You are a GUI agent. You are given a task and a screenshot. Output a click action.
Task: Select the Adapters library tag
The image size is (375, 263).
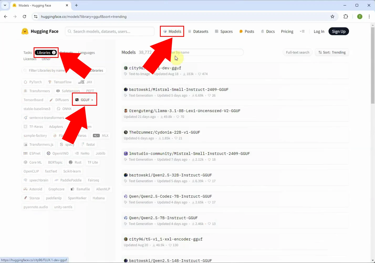click(56, 127)
